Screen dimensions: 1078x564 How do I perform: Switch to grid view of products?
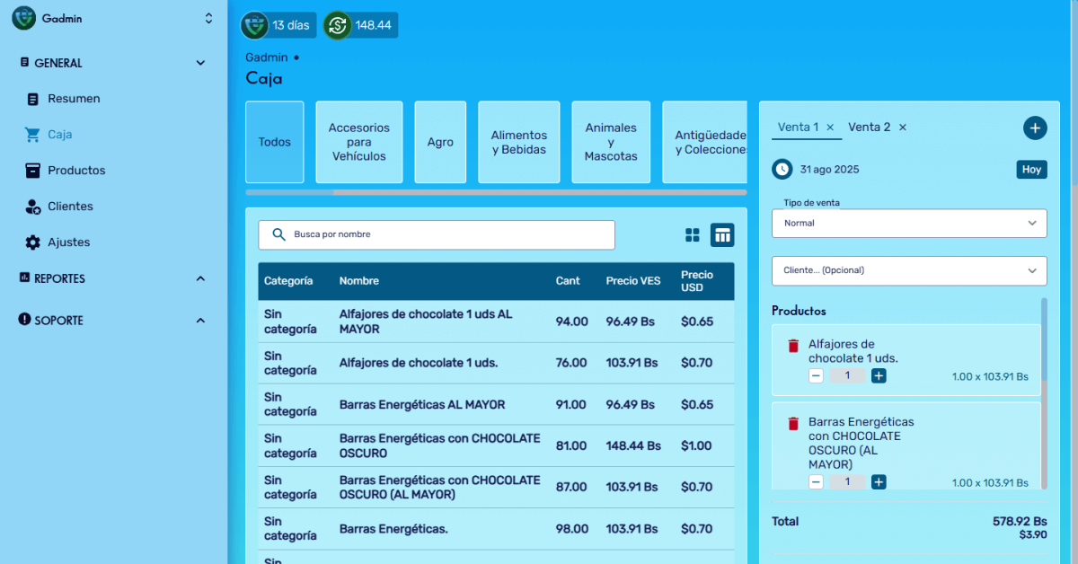pos(693,235)
